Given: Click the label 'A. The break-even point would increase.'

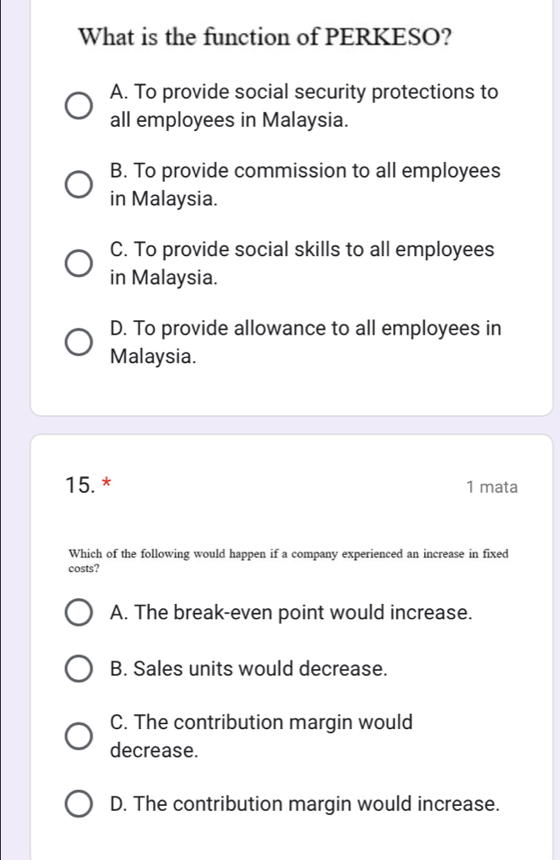Looking at the screenshot, I should point(292,613).
